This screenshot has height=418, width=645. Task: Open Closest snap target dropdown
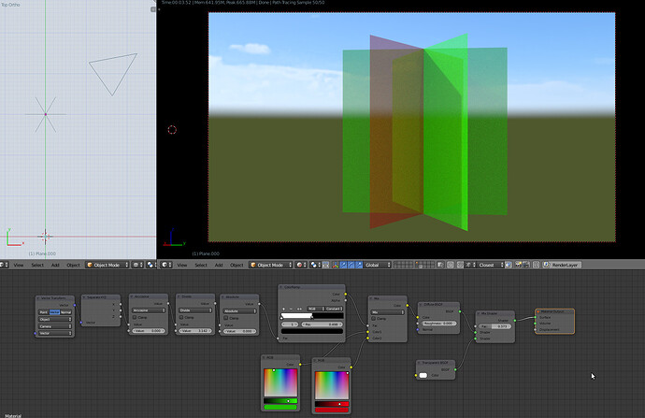click(491, 265)
